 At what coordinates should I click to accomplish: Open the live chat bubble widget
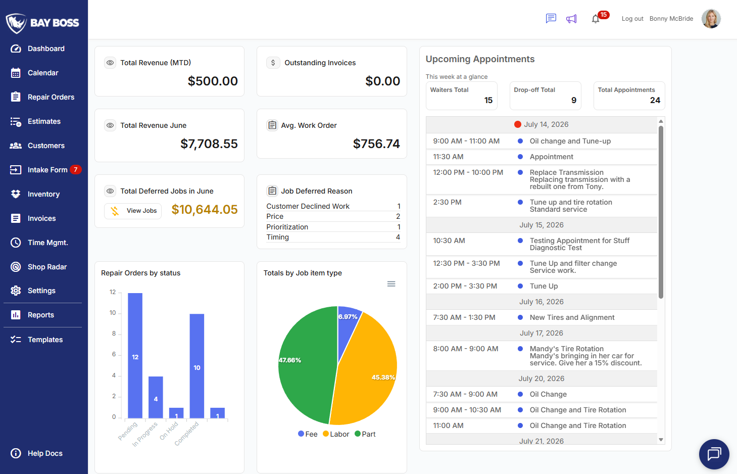pos(714,454)
